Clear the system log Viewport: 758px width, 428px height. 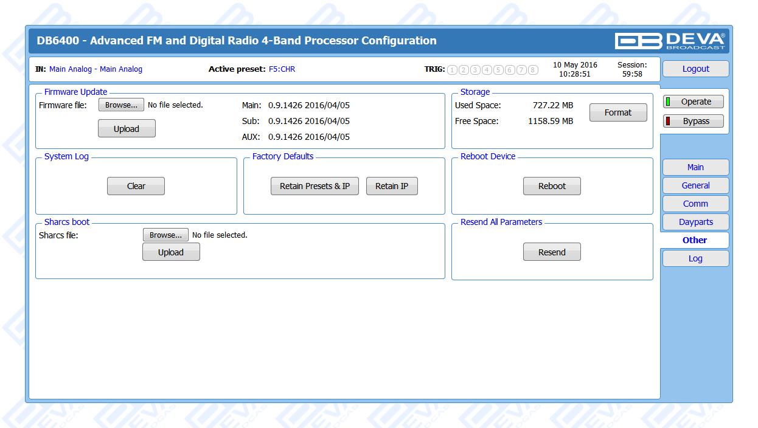tap(136, 186)
